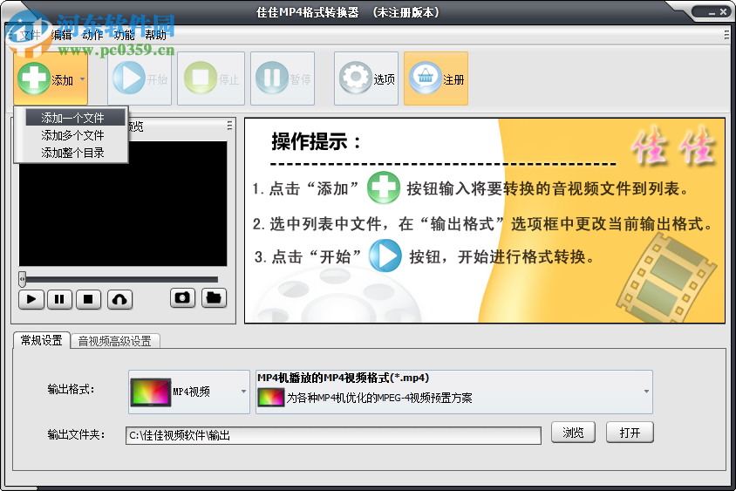736x491 pixels.
Task: Click the output folder path field
Action: (x=333, y=435)
